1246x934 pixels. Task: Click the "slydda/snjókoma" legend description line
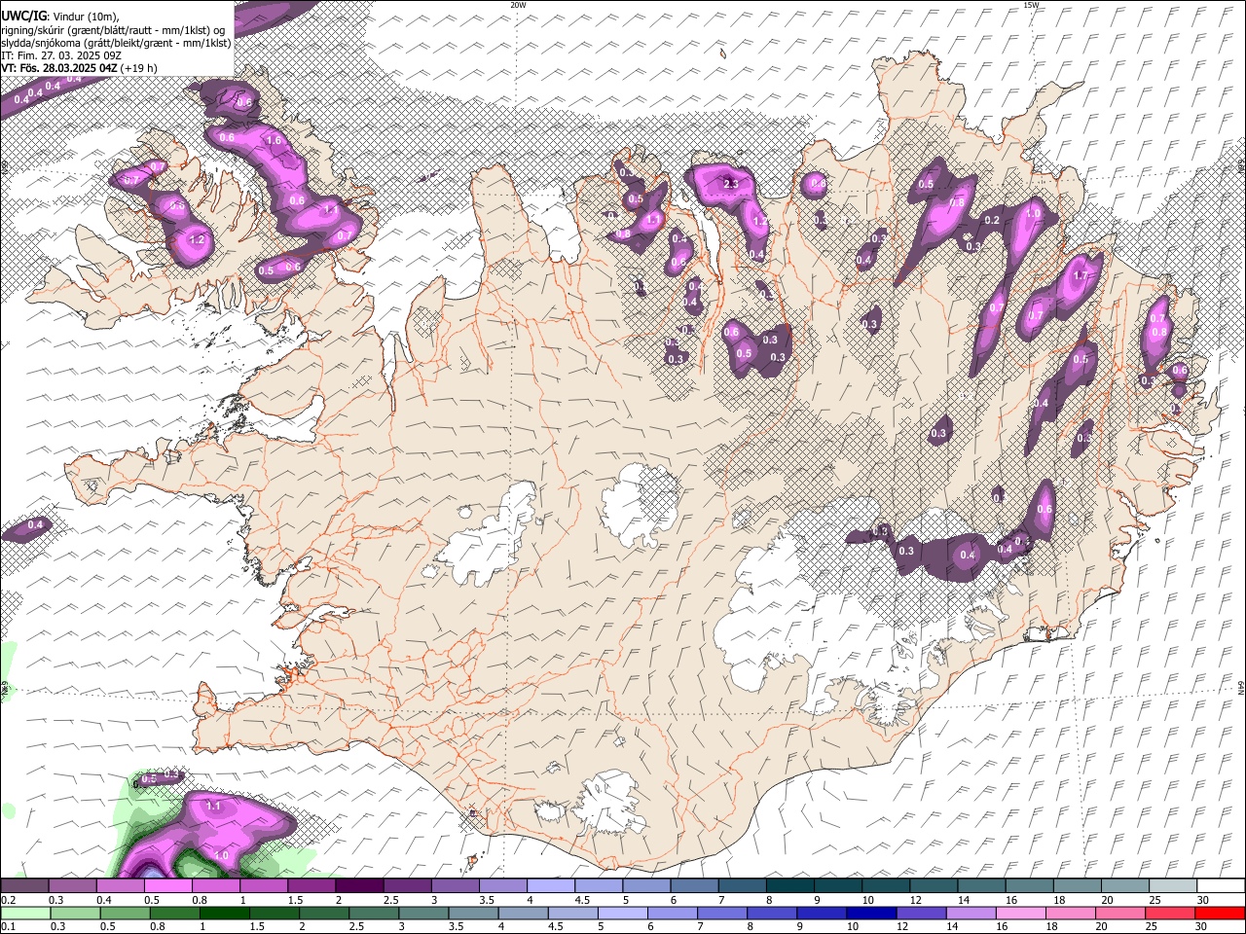[x=117, y=43]
